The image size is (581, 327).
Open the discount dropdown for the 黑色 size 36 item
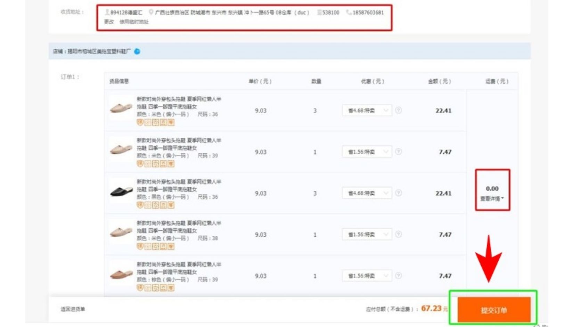(367, 193)
